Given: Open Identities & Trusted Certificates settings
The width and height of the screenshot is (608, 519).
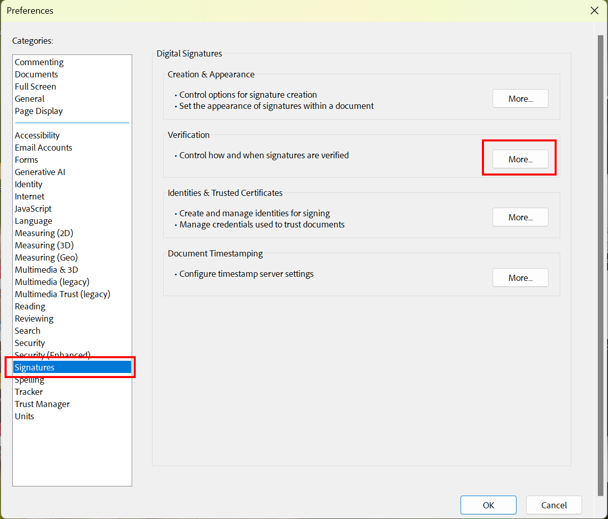Looking at the screenshot, I should (x=520, y=217).
